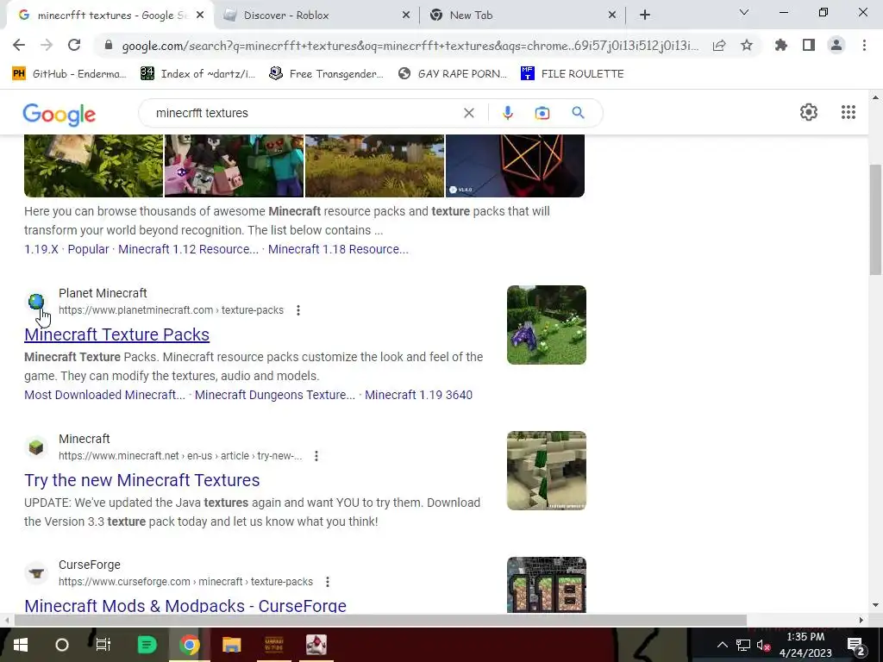
Task: Follow the Minecraft 1.18 Resource... sitelink
Action: 338,249
